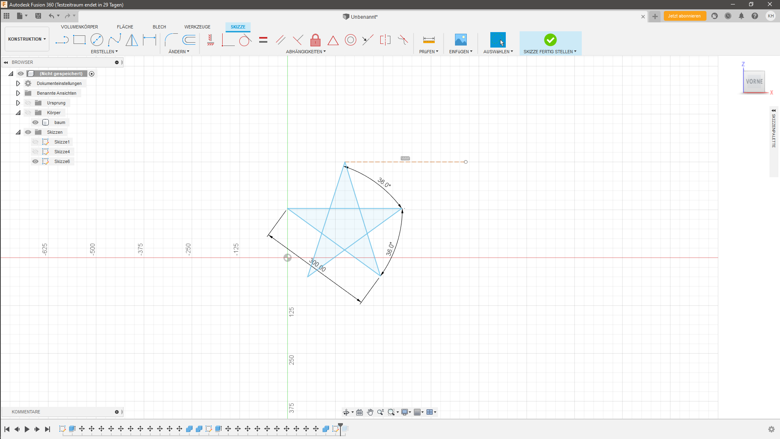Expand the Ursprung folder

18,103
